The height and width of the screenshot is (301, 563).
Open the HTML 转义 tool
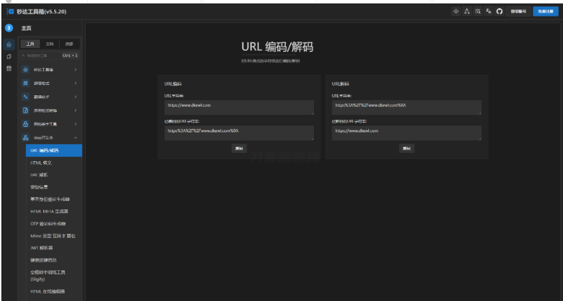pyautogui.click(x=41, y=162)
